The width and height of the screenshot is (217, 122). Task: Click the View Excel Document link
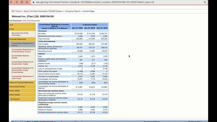[31, 21]
